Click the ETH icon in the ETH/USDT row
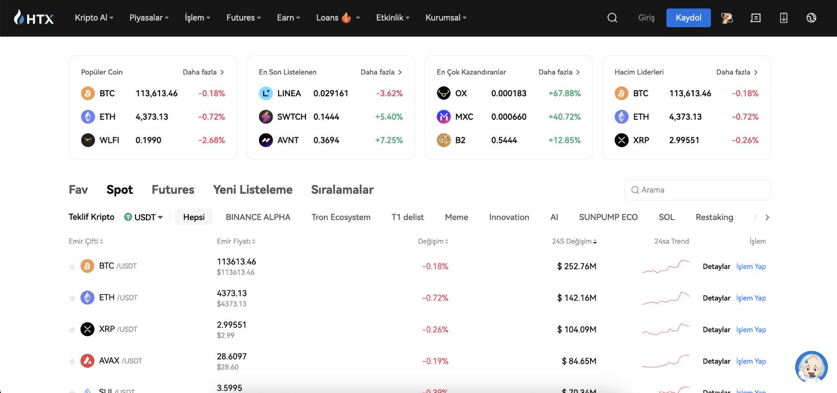The height and width of the screenshot is (393, 837). (x=87, y=298)
